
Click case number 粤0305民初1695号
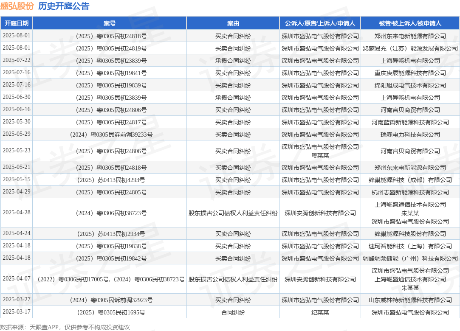(x=111, y=312)
